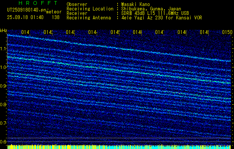Click the 1.0 kHz frequency axis tick

click(x=3, y=67)
